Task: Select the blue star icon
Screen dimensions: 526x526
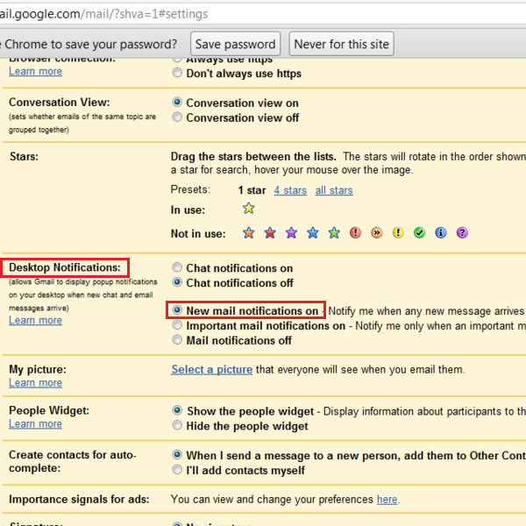Action: point(313,233)
